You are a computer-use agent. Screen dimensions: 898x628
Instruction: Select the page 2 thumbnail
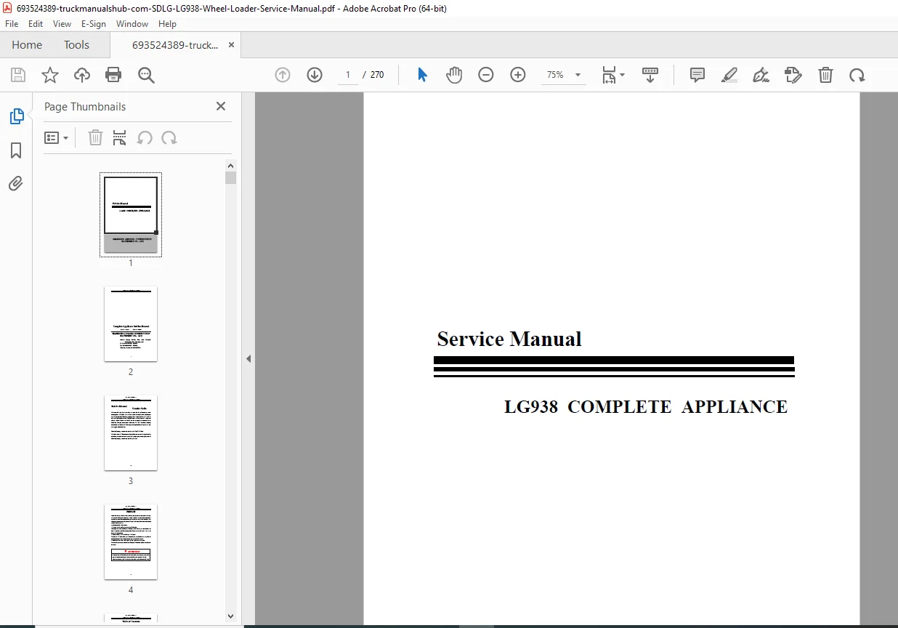click(x=131, y=323)
